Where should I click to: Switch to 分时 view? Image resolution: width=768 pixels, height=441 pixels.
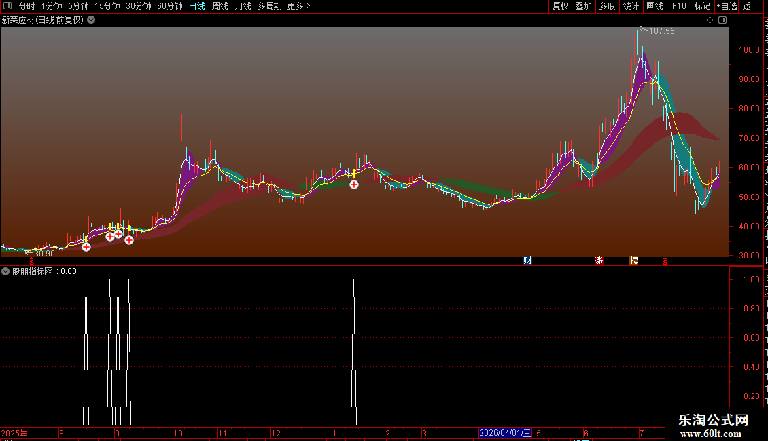click(27, 6)
